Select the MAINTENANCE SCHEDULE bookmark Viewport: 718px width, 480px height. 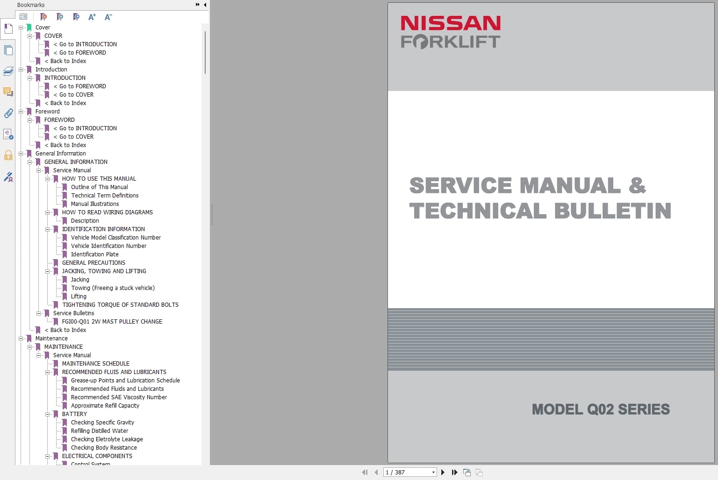pyautogui.click(x=96, y=364)
